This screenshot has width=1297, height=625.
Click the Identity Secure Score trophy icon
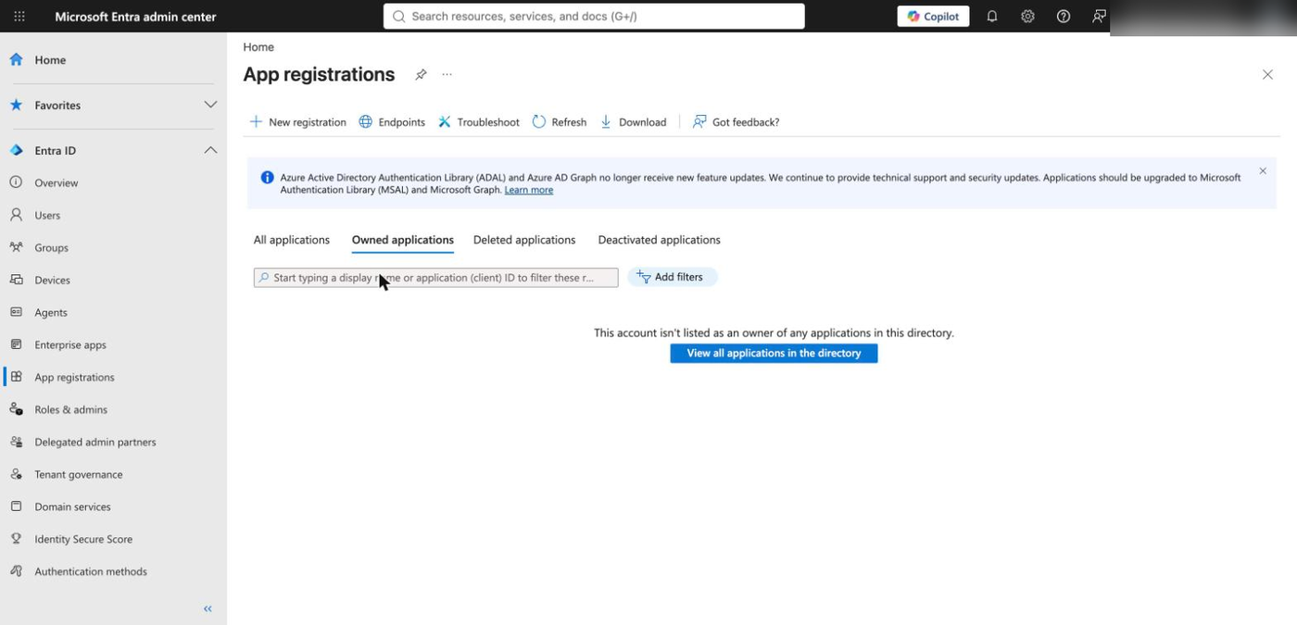click(17, 539)
